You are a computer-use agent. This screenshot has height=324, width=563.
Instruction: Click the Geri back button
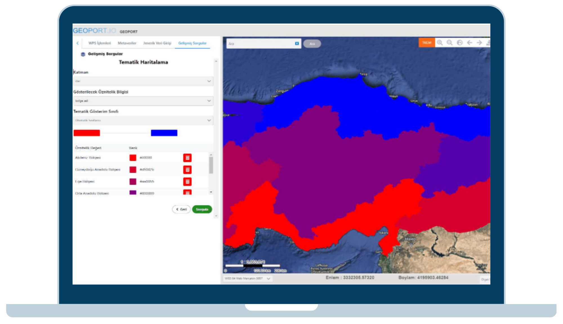point(181,209)
